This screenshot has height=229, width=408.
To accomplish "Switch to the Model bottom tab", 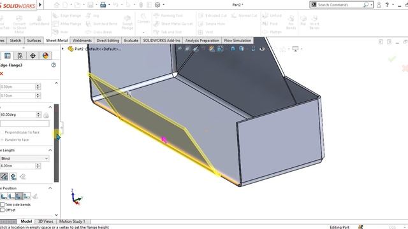I will (26, 221).
